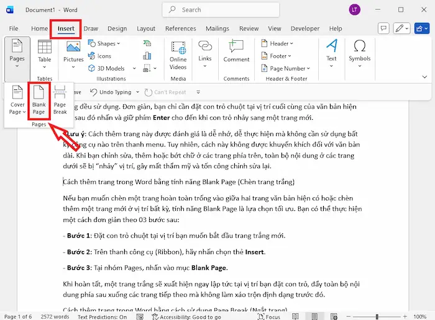Image resolution: width=435 pixels, height=320 pixels.
Task: Open the Shapes dropdown gallery
Action: [x=106, y=43]
